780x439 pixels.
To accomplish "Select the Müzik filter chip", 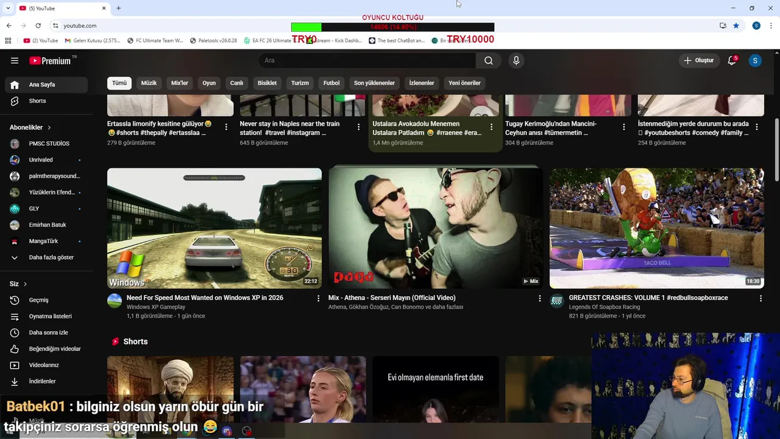I will pos(149,83).
